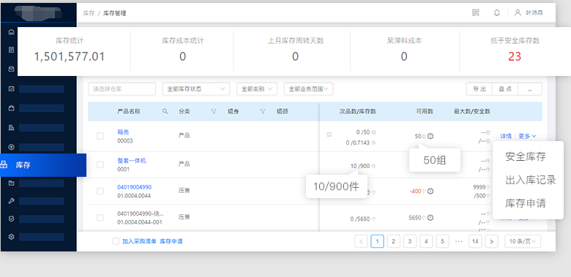Click the 库存 breadcrumb link
Image resolution: width=571 pixels, height=277 pixels.
coord(89,13)
